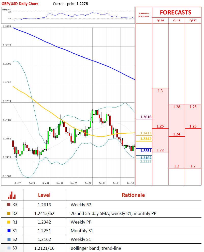Click the R3 dark red color swatch
The height and width of the screenshot is (252, 204).
(x=9, y=204)
